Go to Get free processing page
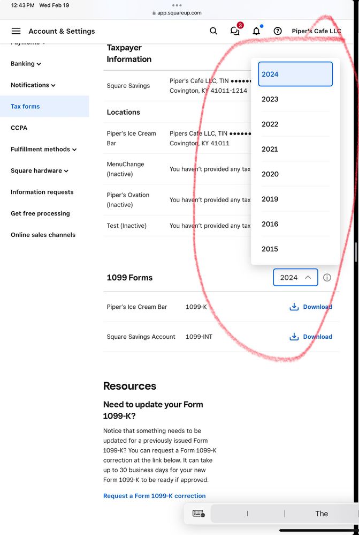This screenshot has height=535, width=359. (40, 213)
